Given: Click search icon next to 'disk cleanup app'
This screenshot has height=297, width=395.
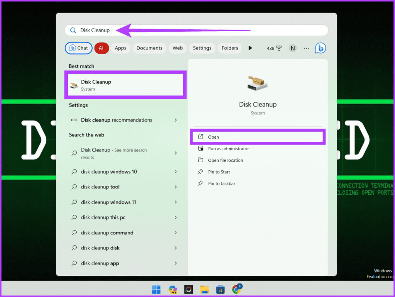Looking at the screenshot, I should [74, 263].
